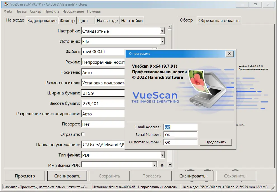Open the Режим combo box
This screenshot has height=192, width=277.
pos(103,62)
